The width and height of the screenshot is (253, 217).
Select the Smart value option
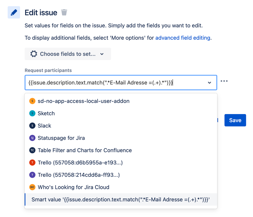click(x=121, y=200)
